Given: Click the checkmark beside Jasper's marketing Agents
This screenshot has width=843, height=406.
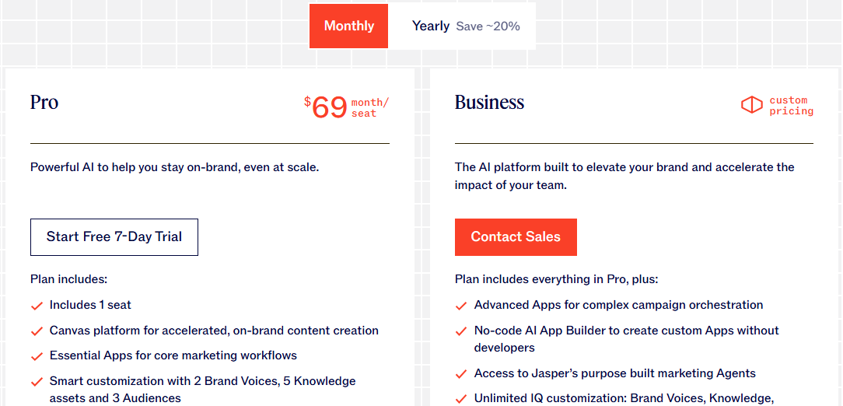Looking at the screenshot, I should 461,374.
